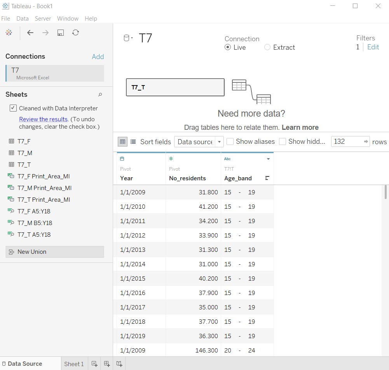The image size is (389, 370).
Task: Switch to metadata list view icon
Action: click(133, 142)
